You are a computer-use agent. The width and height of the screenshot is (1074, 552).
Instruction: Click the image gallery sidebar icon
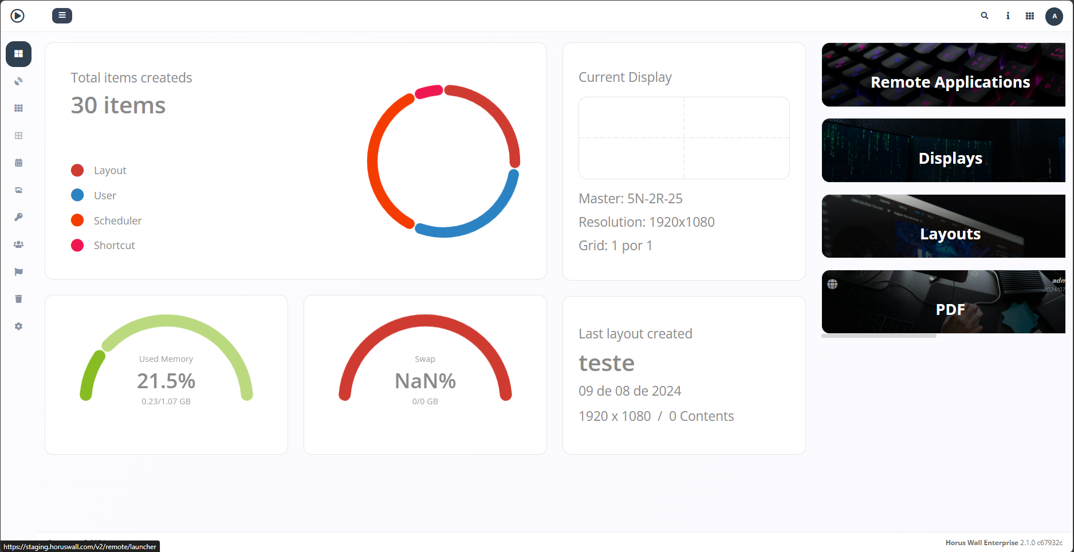point(19,190)
